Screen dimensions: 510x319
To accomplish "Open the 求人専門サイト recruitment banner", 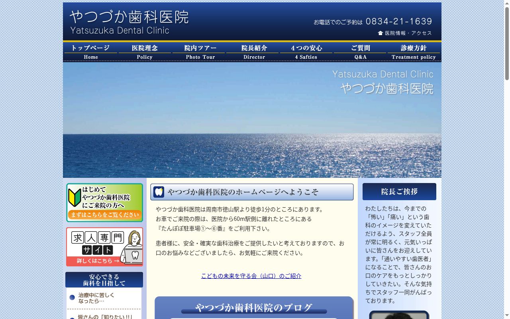I will (x=104, y=247).
